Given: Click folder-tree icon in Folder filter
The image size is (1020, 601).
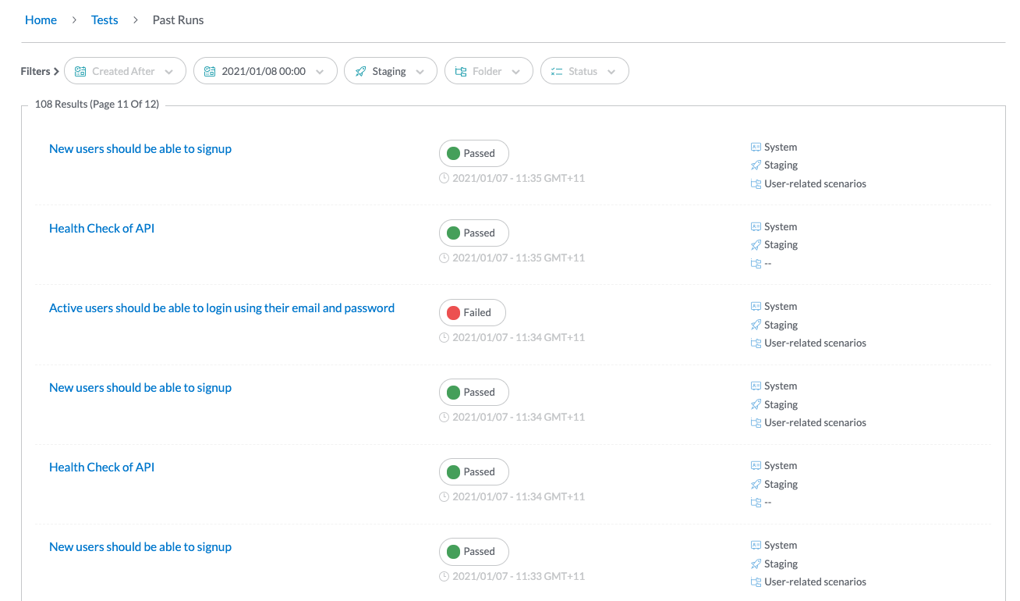Looking at the screenshot, I should click(461, 71).
